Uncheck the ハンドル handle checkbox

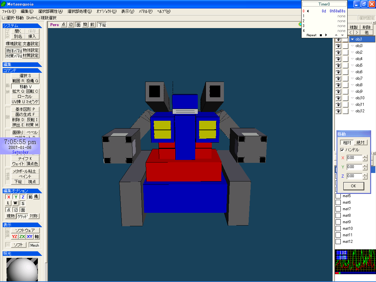[342, 150]
